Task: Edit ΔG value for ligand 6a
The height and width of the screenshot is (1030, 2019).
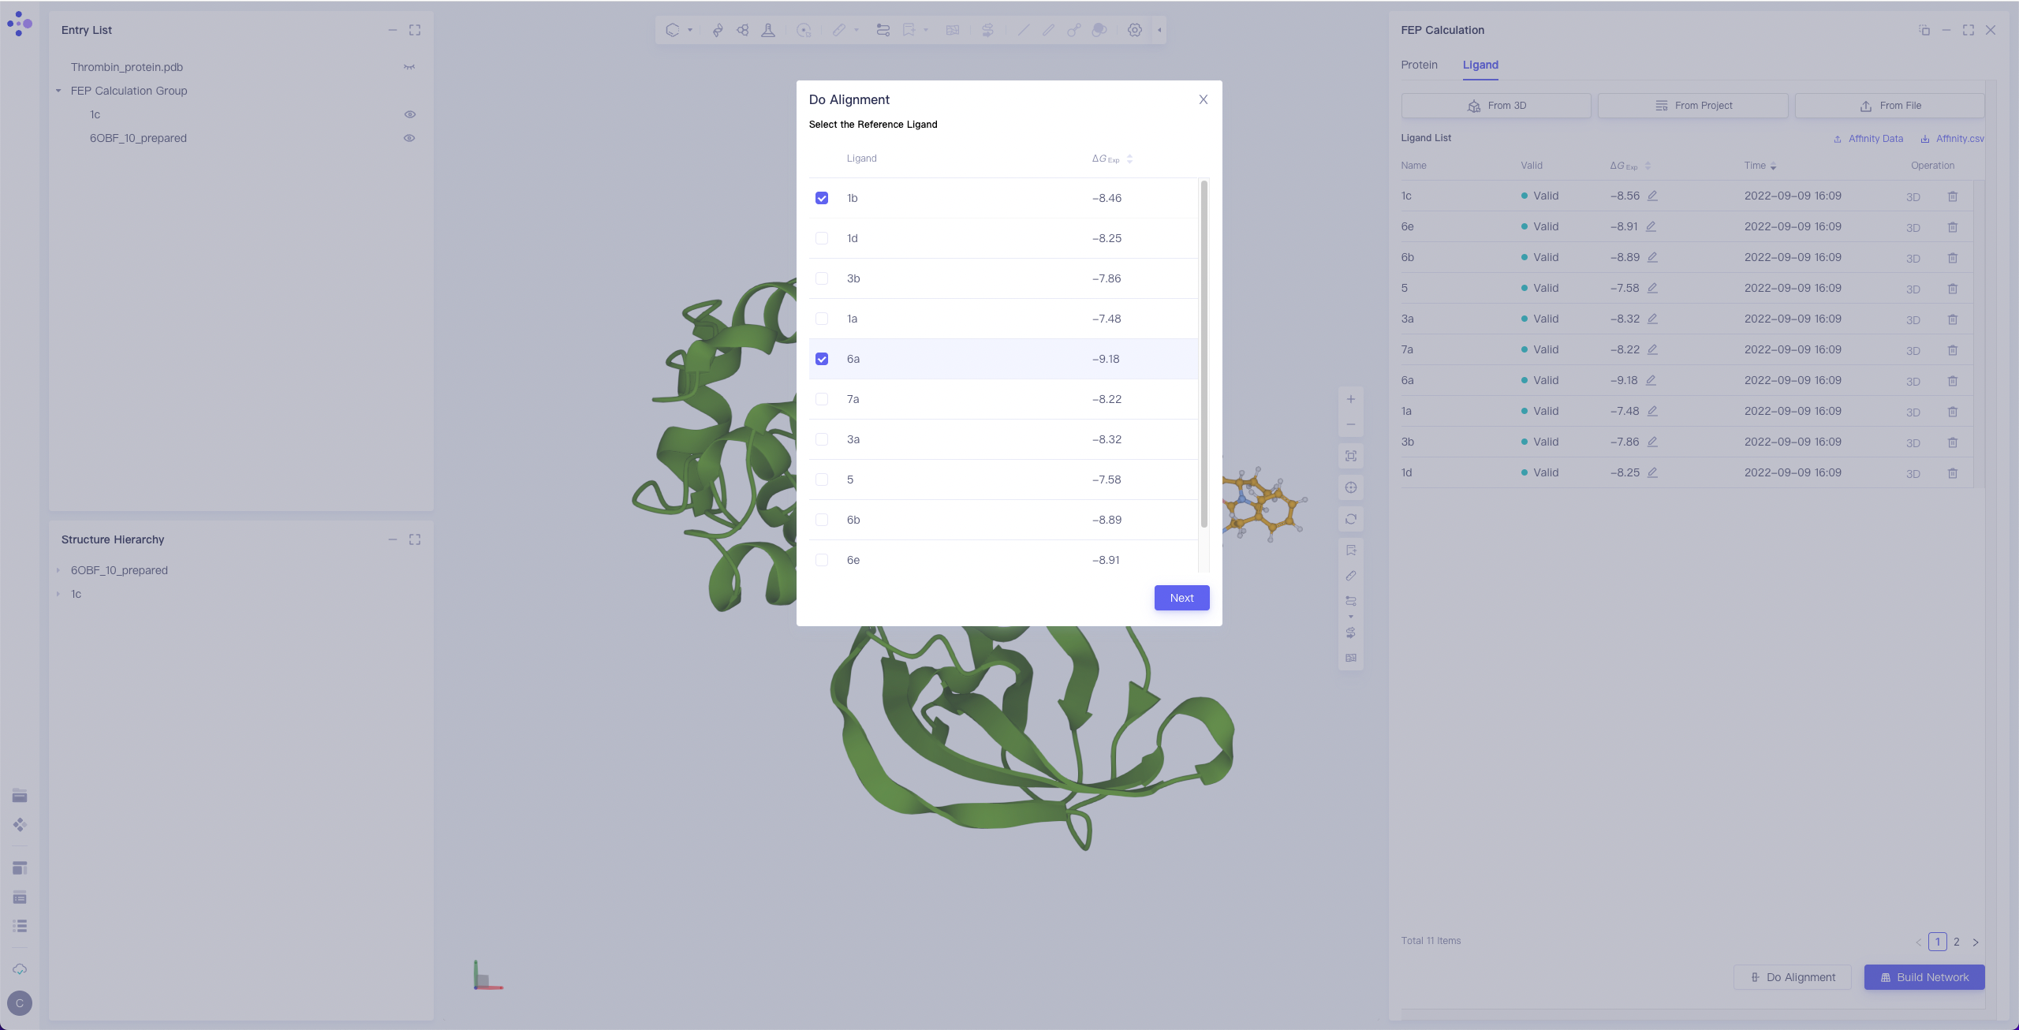Action: pyautogui.click(x=1651, y=380)
